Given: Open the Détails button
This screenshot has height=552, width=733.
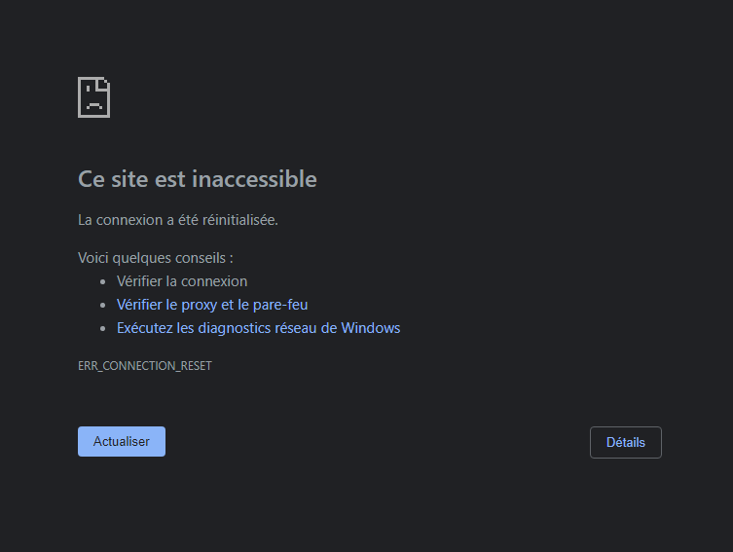Looking at the screenshot, I should (x=625, y=442).
